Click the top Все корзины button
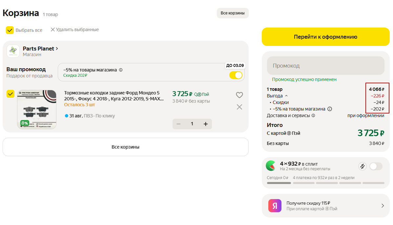393x225 pixels. [x=233, y=13]
